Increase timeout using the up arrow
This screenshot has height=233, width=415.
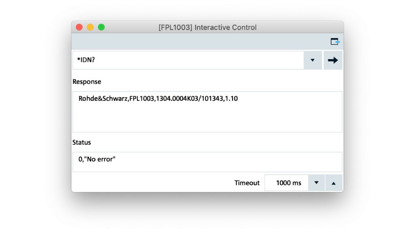(x=334, y=183)
